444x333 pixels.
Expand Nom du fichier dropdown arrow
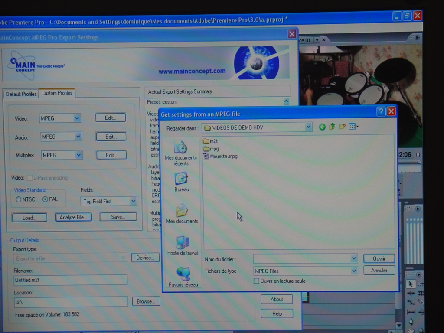(354, 258)
